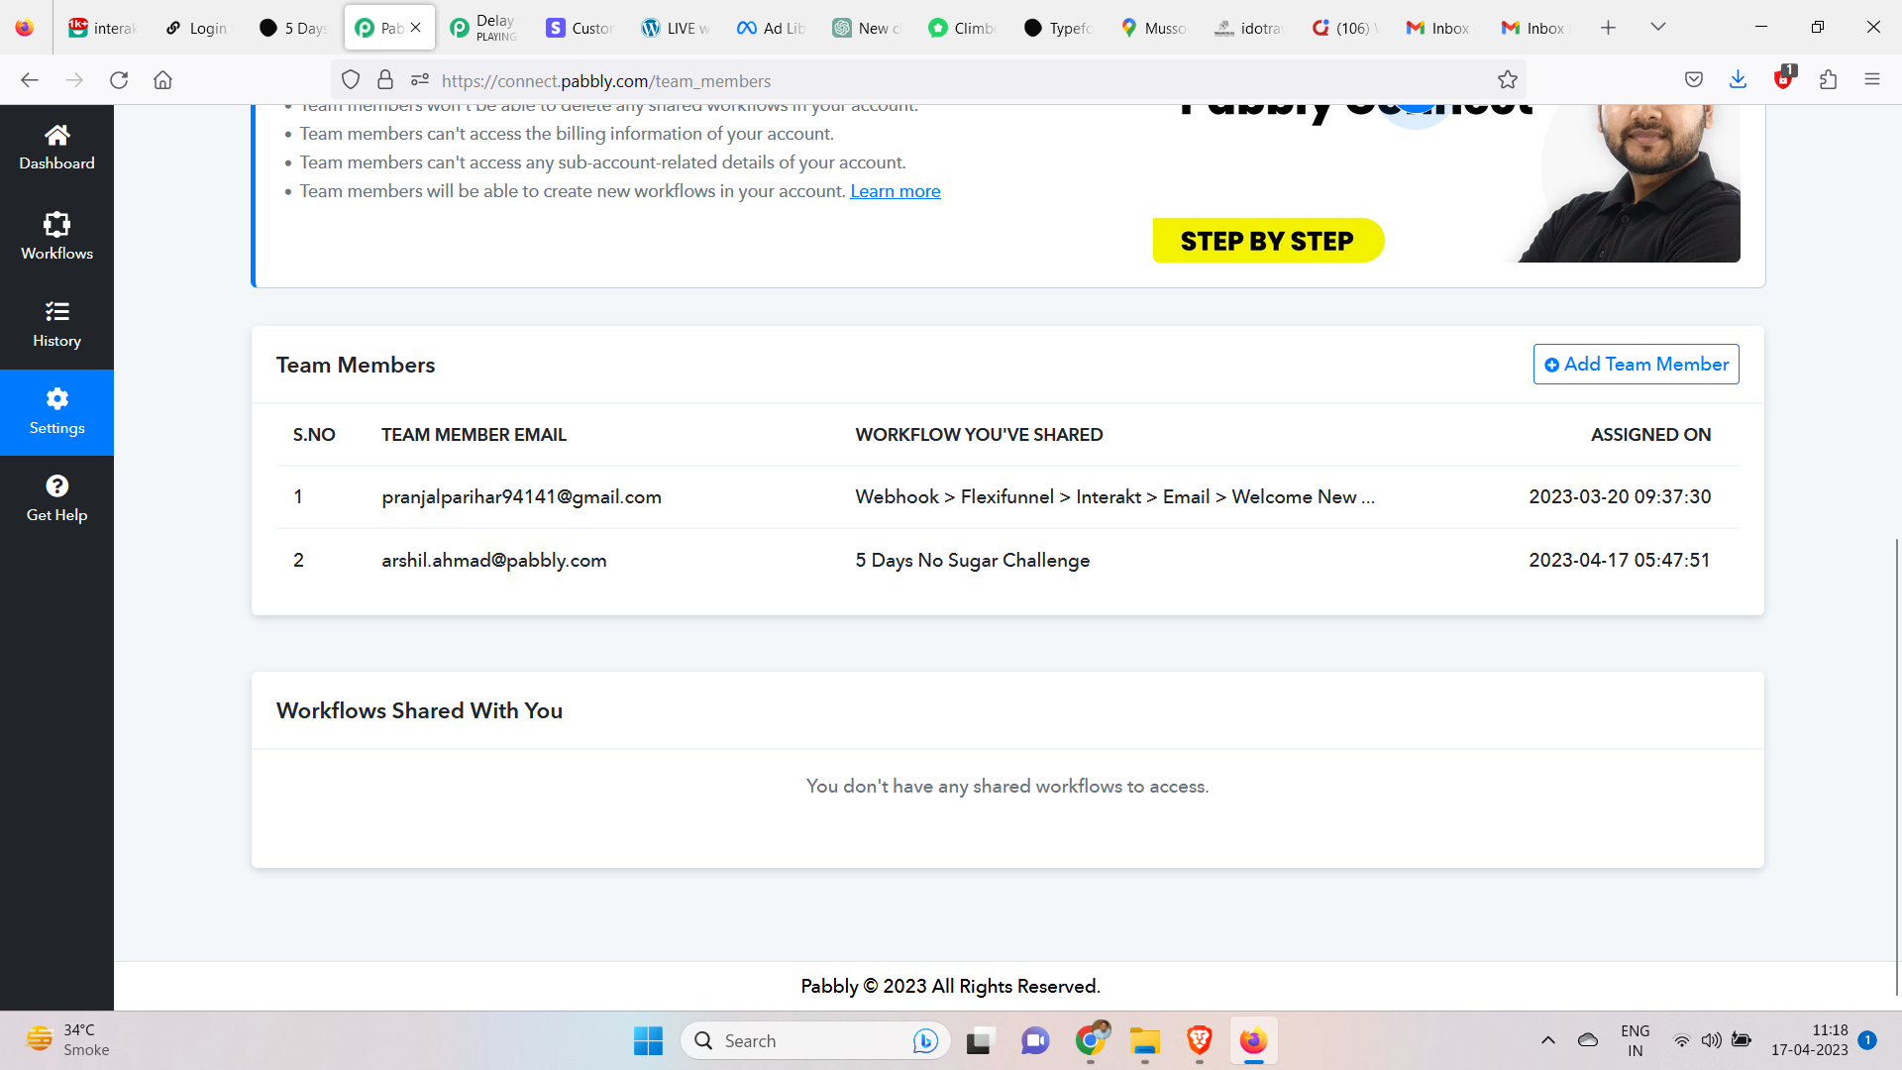Go back using the browser back arrow

(x=30, y=80)
